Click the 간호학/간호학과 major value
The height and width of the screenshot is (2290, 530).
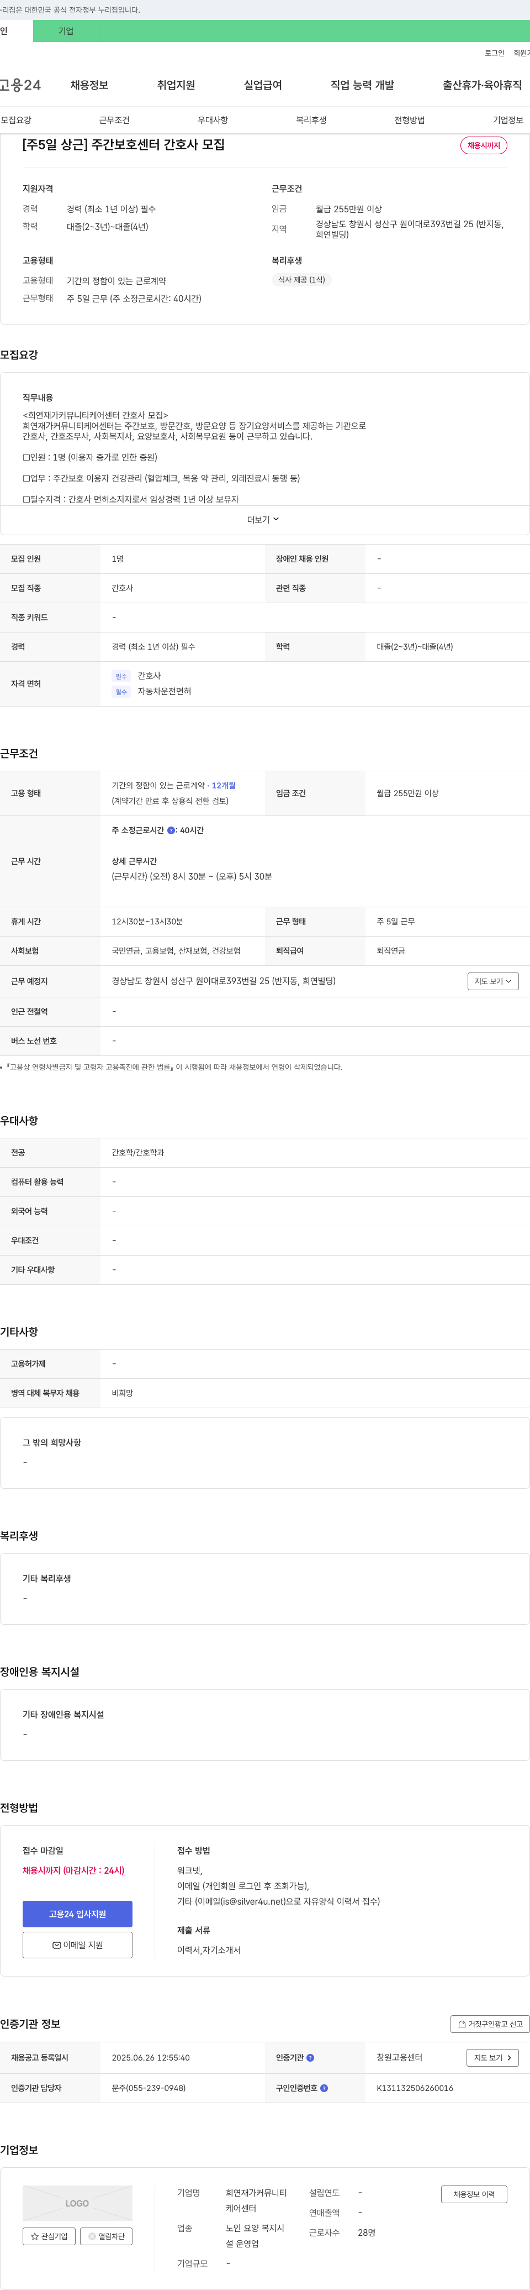pyautogui.click(x=137, y=1153)
